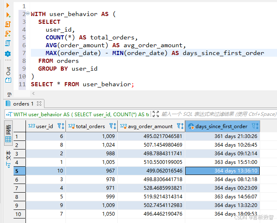Close the orders 1 result tab
Image resolution: width=277 pixels, height=223 pixels.
(39, 103)
